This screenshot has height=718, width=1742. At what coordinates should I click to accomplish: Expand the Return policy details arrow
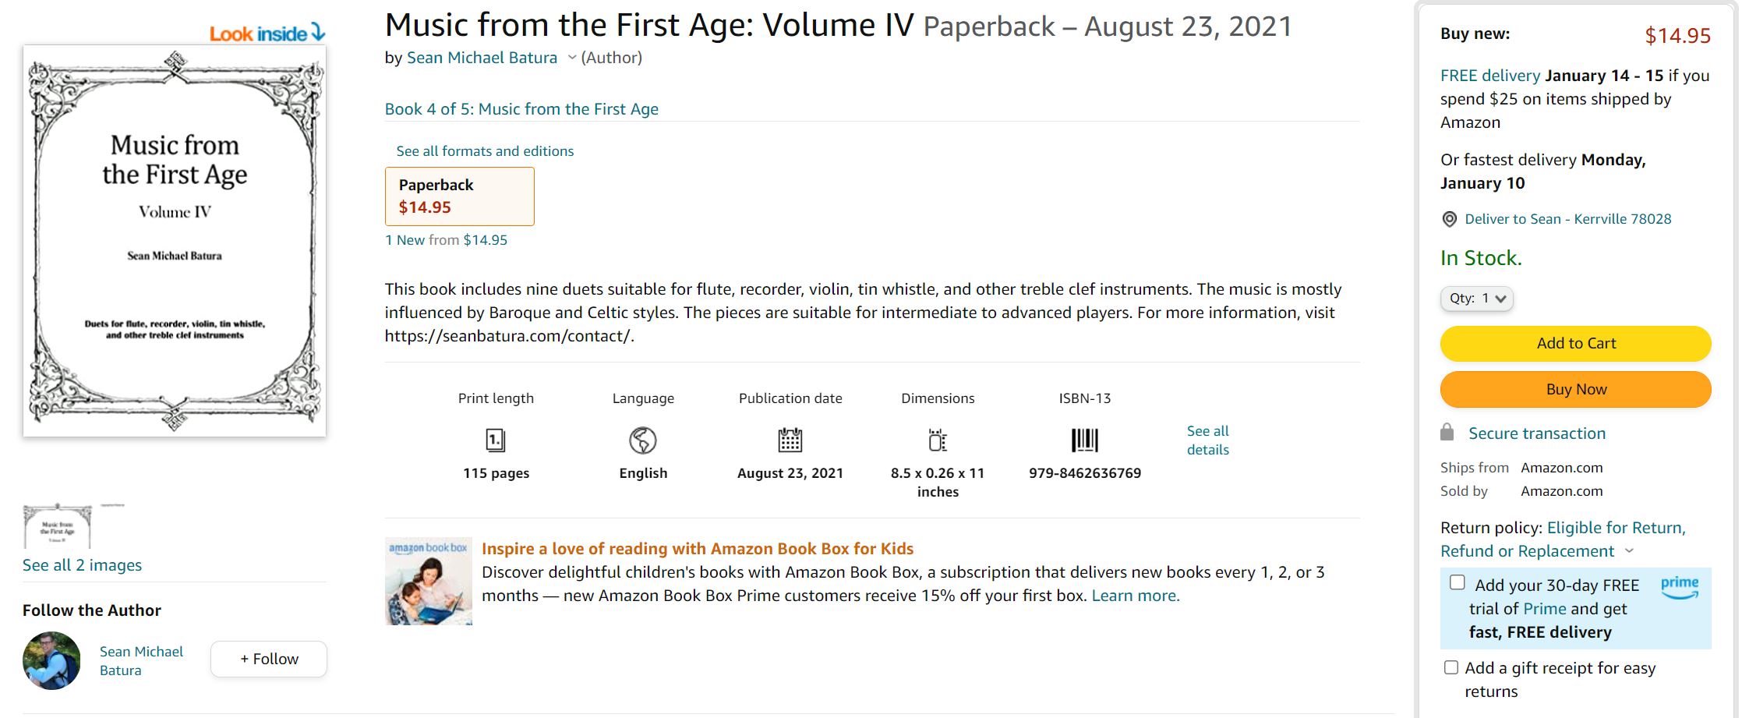click(x=1629, y=551)
